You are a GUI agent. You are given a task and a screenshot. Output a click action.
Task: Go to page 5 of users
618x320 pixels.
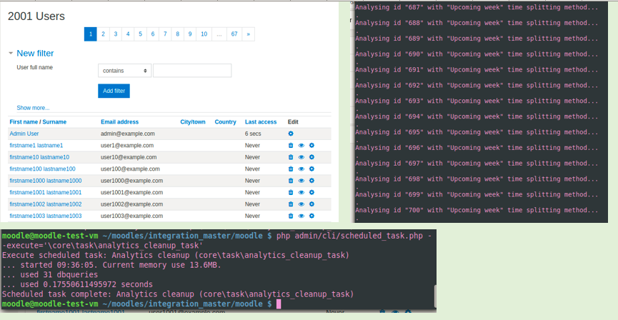(140, 34)
